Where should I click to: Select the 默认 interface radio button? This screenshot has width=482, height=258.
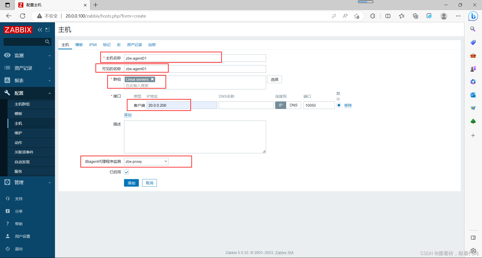[x=339, y=105]
